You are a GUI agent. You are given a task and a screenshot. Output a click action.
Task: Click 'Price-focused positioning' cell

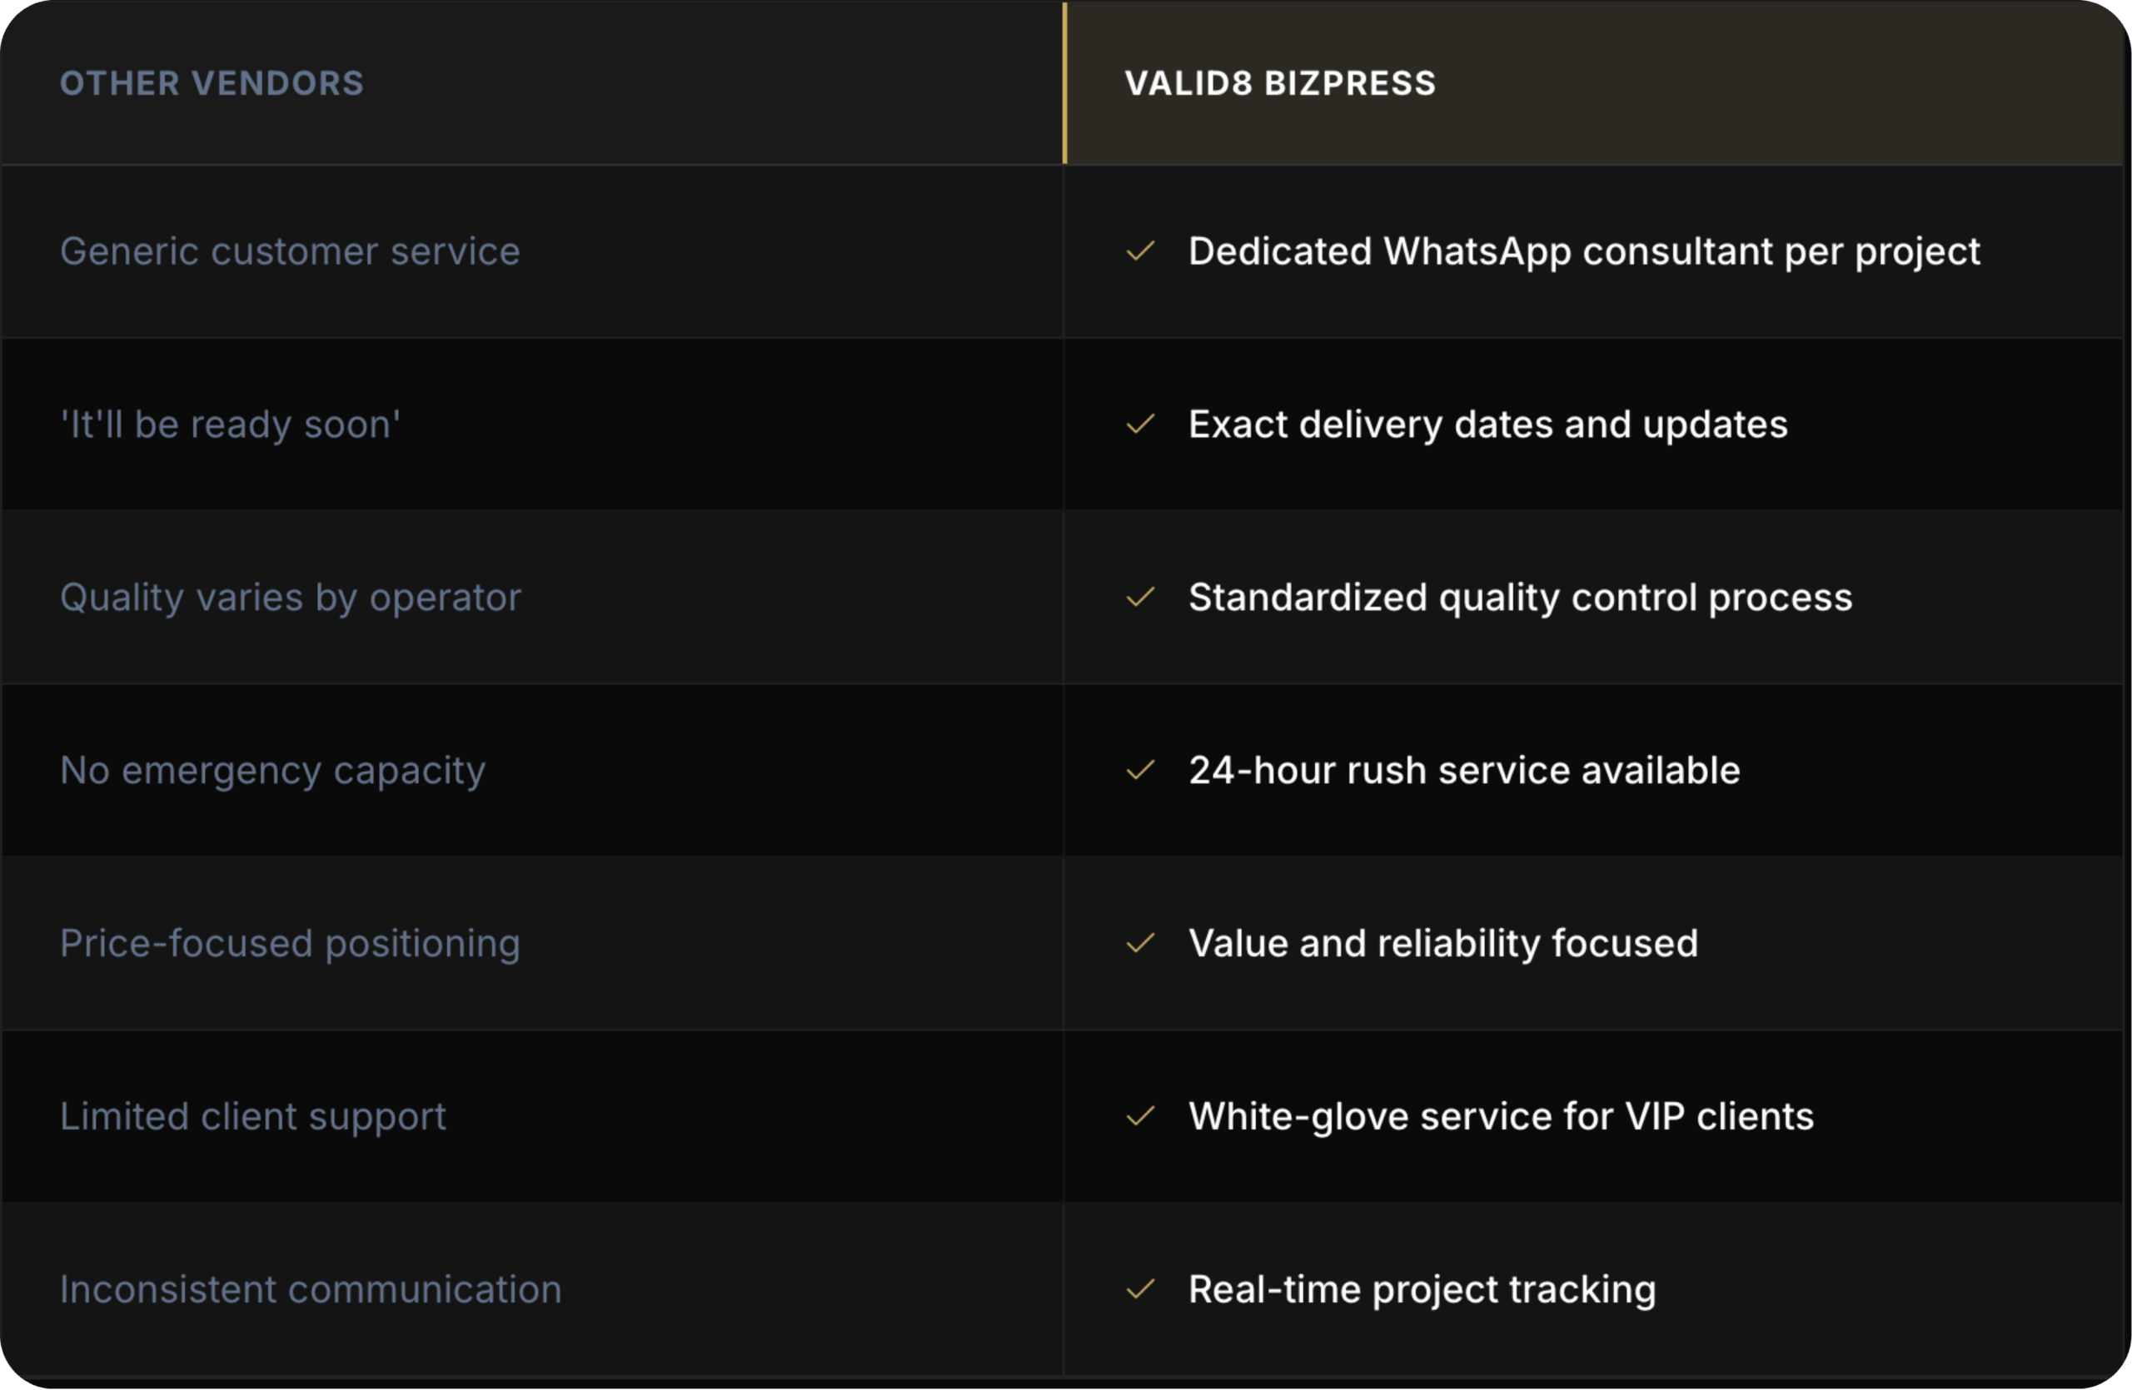pyautogui.click(x=289, y=943)
